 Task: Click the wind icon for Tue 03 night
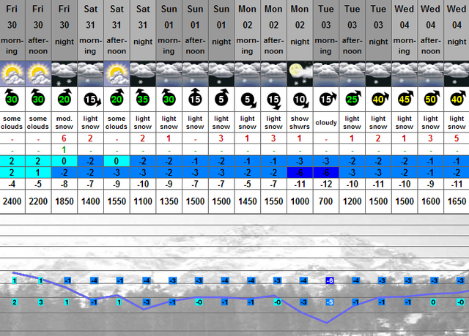[x=380, y=99]
